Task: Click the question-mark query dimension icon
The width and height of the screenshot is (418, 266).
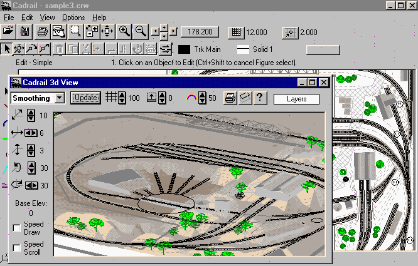Action: point(85,49)
